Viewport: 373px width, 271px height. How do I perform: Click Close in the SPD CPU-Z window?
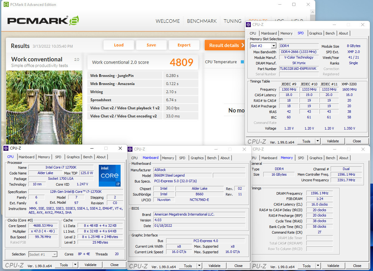[356, 141]
